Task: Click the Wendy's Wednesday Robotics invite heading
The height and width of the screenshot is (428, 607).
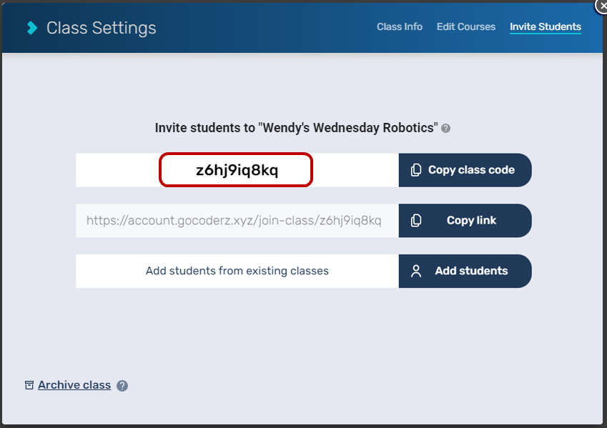Action: click(295, 128)
